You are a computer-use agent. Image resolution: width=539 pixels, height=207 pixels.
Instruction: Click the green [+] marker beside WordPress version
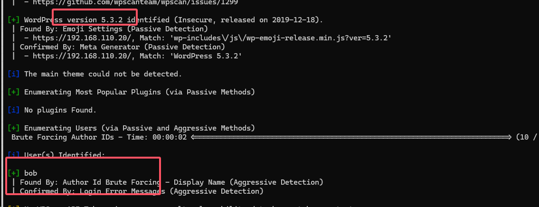(x=14, y=20)
